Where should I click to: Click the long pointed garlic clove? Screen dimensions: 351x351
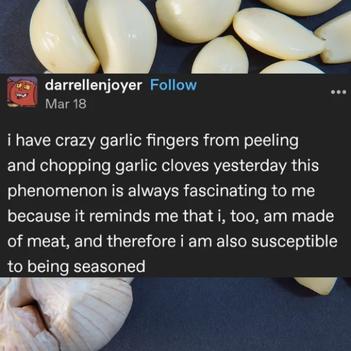pyautogui.click(x=277, y=33)
